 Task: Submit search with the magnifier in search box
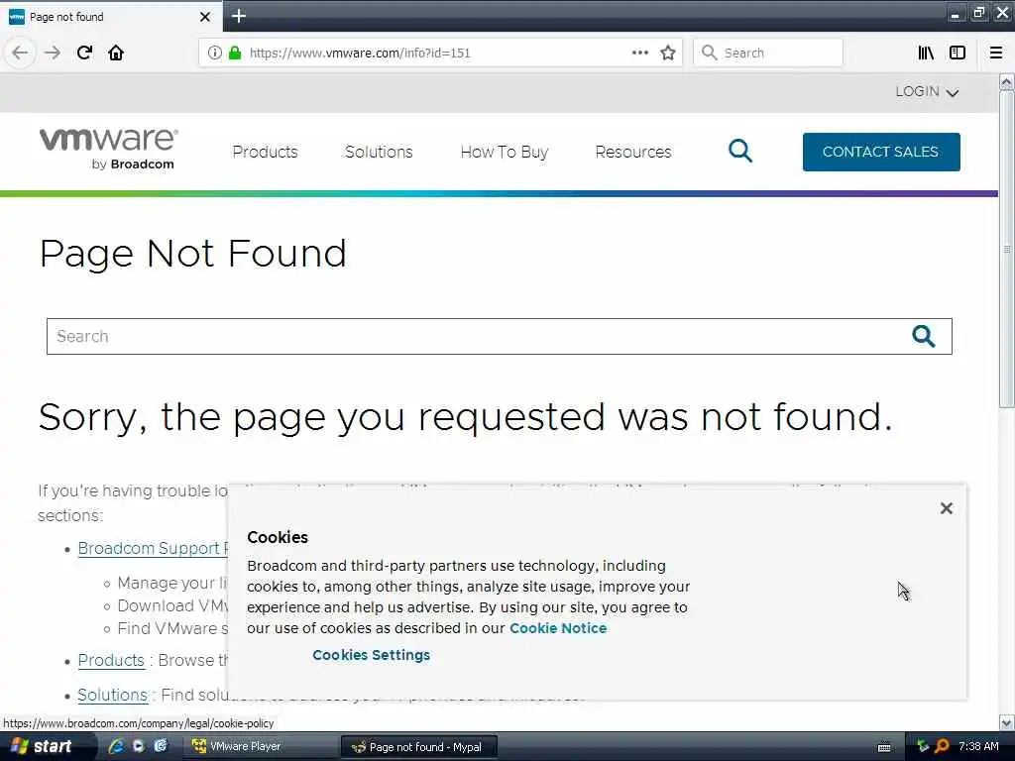click(923, 336)
